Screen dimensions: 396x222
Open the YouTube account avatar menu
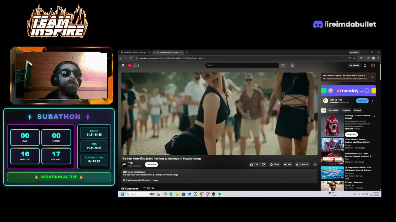click(x=373, y=65)
